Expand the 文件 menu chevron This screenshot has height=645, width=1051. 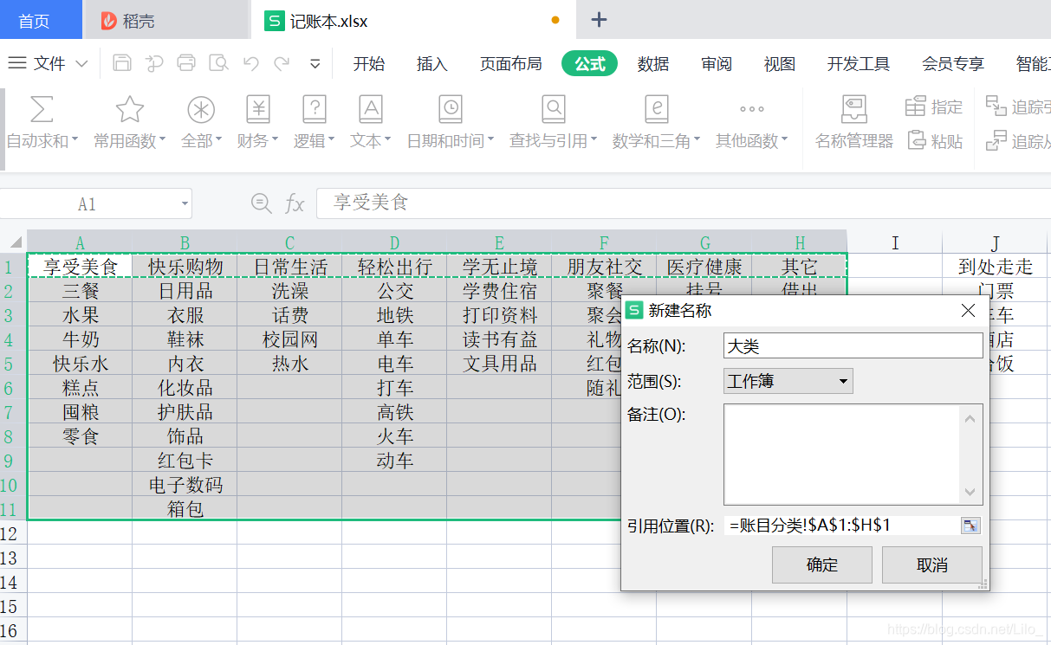(x=82, y=64)
